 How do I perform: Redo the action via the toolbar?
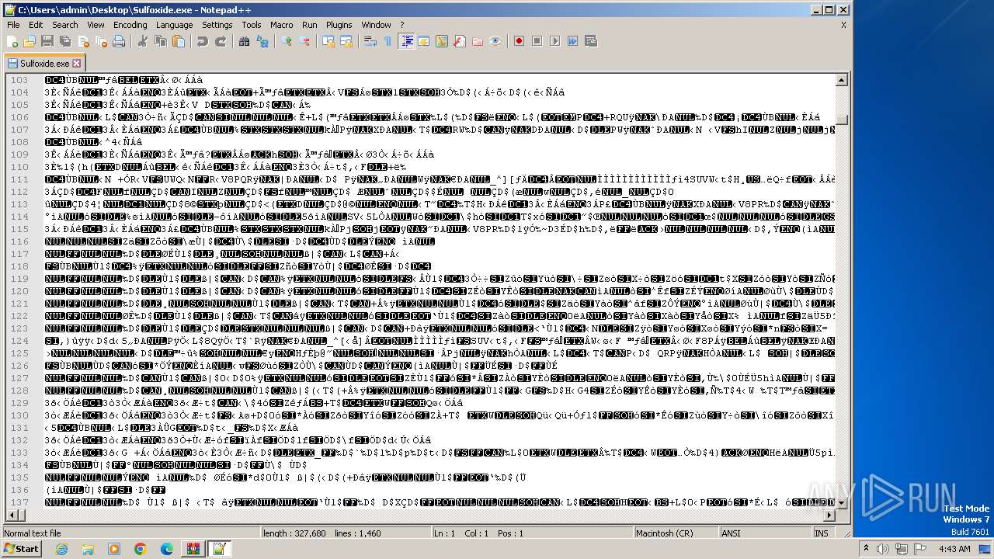221,41
